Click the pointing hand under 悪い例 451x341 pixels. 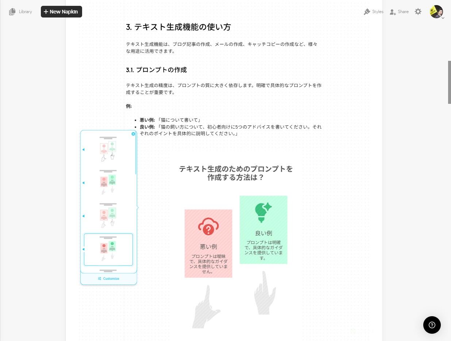(x=206, y=307)
